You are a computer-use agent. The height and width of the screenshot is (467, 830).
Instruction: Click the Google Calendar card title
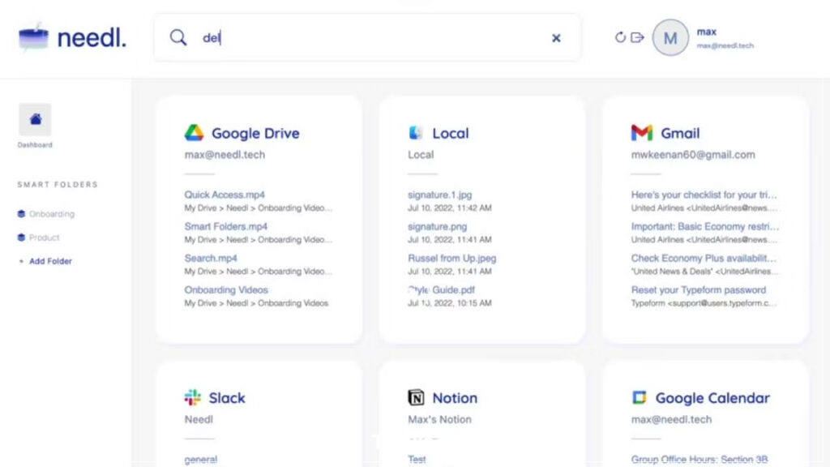tap(712, 397)
